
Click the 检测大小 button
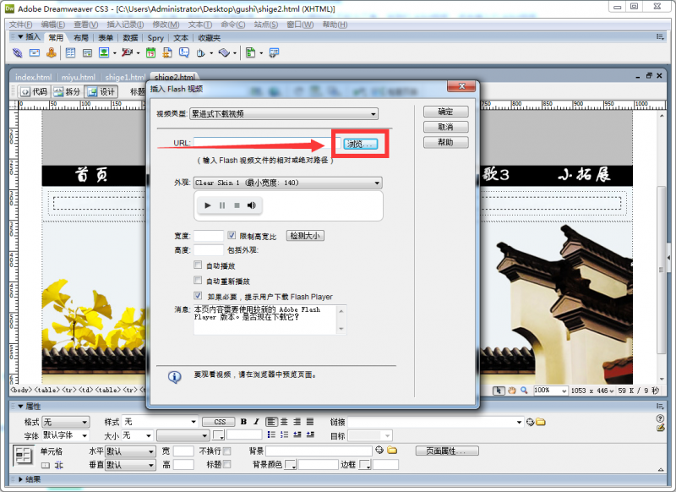coord(305,236)
